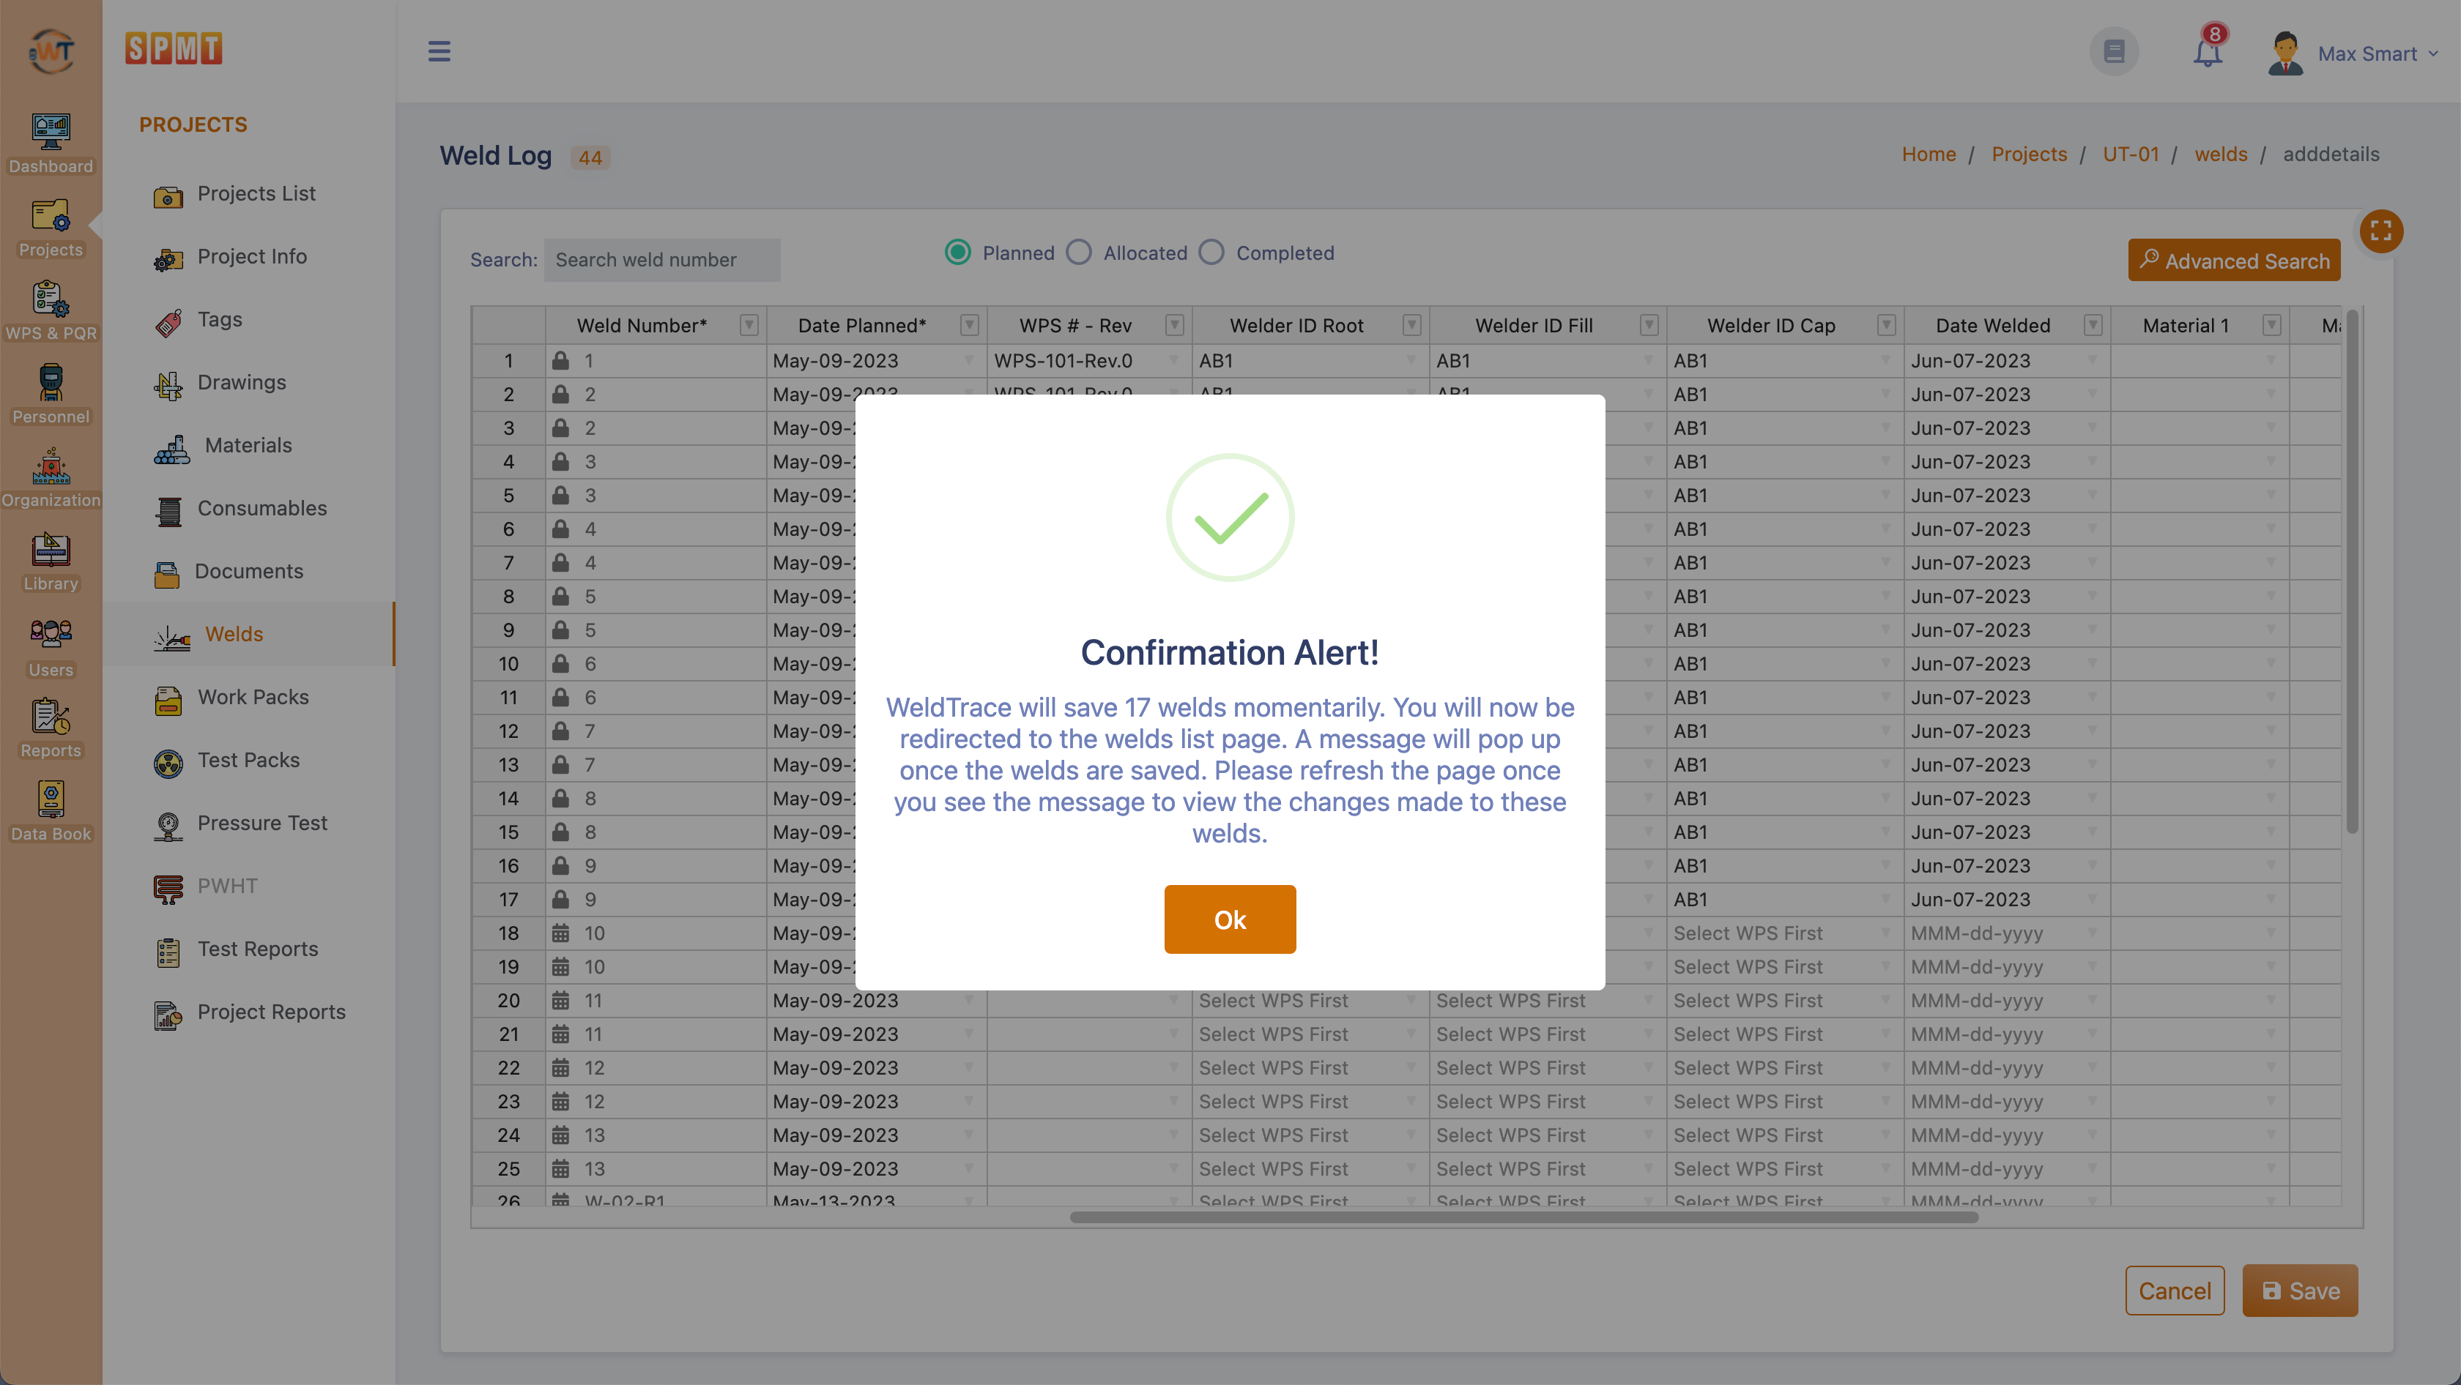This screenshot has height=1385, width=2461.
Task: Go to Projects breadcrumb link
Action: coord(2028,154)
